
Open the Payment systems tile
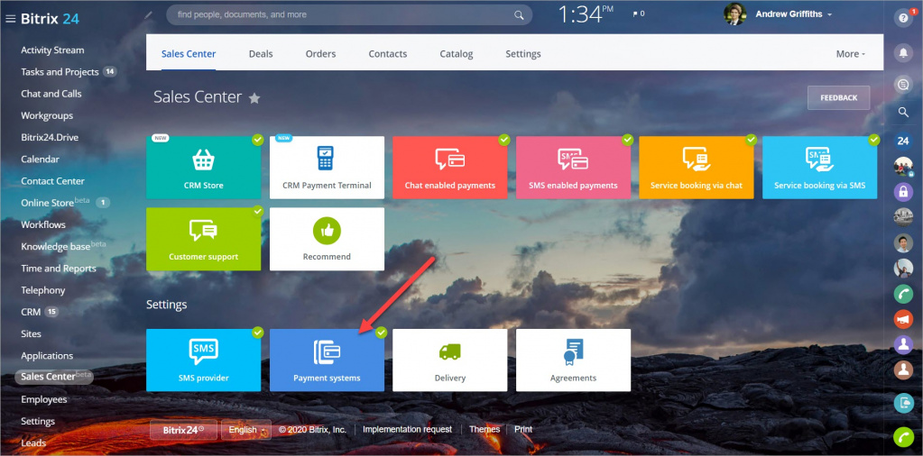pyautogui.click(x=327, y=360)
